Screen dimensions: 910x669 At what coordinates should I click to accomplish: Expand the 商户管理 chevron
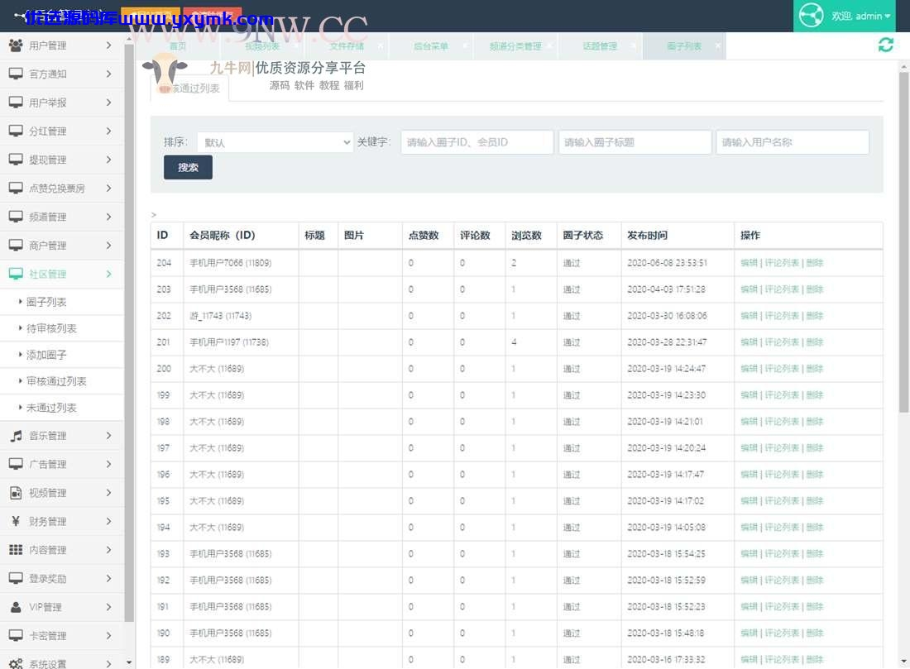pos(108,245)
